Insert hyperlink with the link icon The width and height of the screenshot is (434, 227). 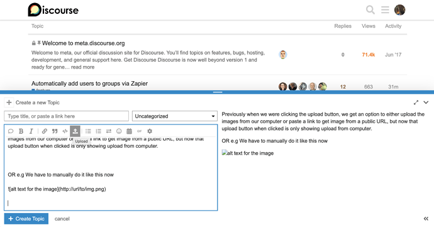(x=44, y=131)
